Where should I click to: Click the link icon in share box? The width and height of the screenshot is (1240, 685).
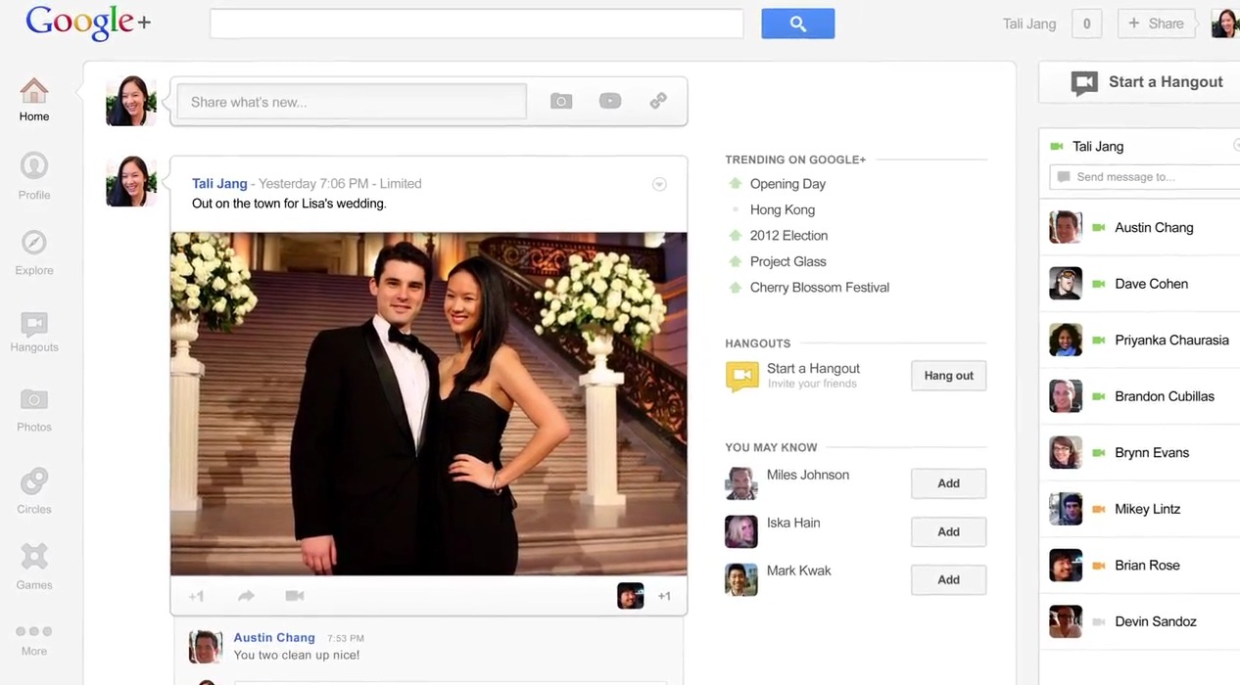(x=658, y=101)
